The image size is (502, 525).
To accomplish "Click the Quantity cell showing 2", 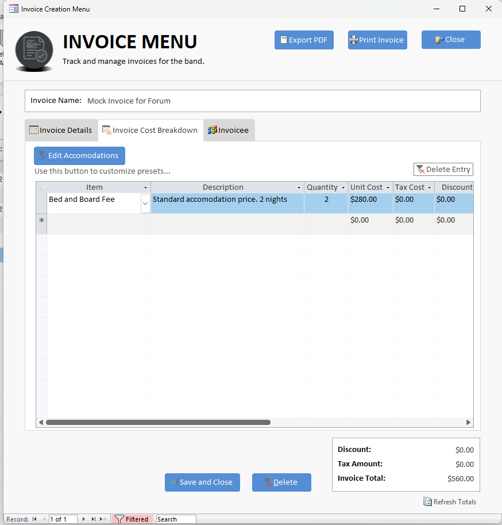I will pyautogui.click(x=326, y=203).
